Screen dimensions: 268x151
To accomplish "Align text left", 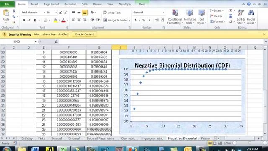I will 74,20.
